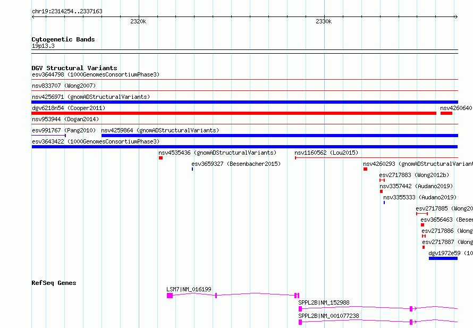Click the first exon of SPPL2B NM_001077238

(x=300, y=322)
